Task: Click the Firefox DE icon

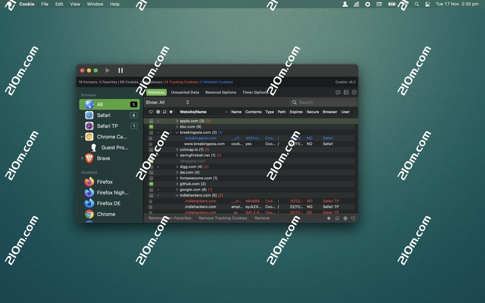Action: click(89, 204)
